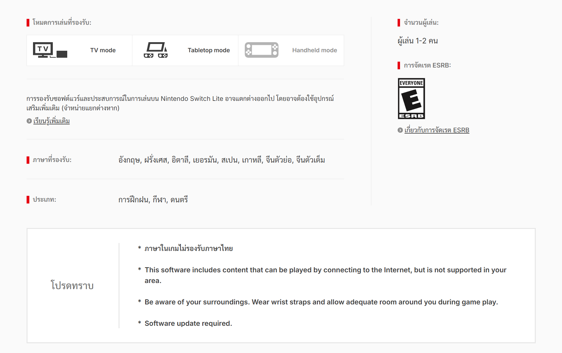Select the Handheld mode label

[314, 50]
